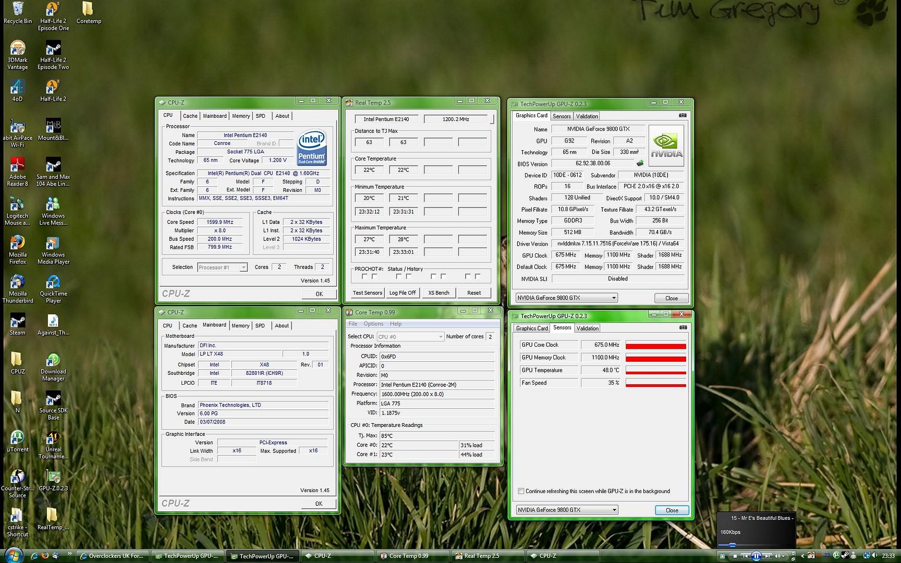Switch to Real Temp 2.5 taskbar button

click(488, 556)
